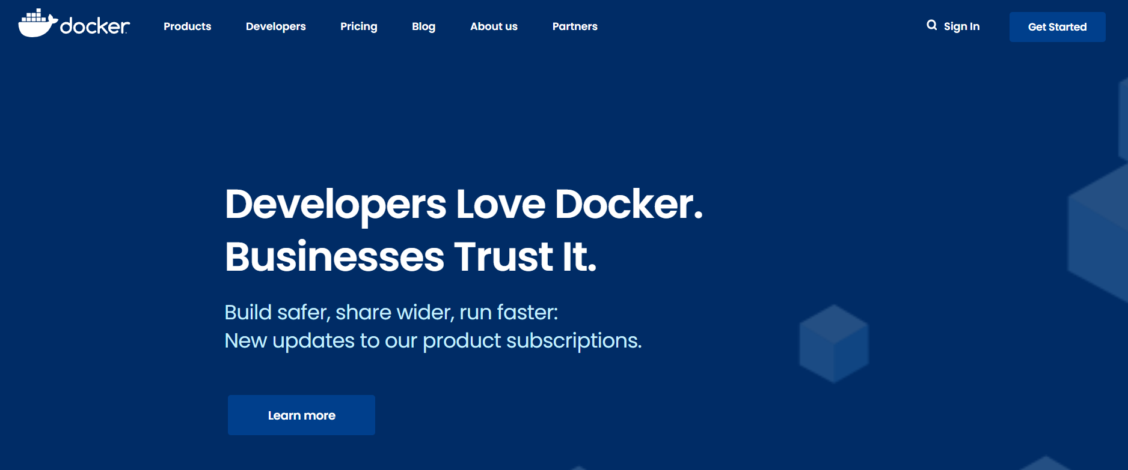The image size is (1128, 470).
Task: Click the 'Developers Love Docker.' headline
Action: click(x=464, y=205)
